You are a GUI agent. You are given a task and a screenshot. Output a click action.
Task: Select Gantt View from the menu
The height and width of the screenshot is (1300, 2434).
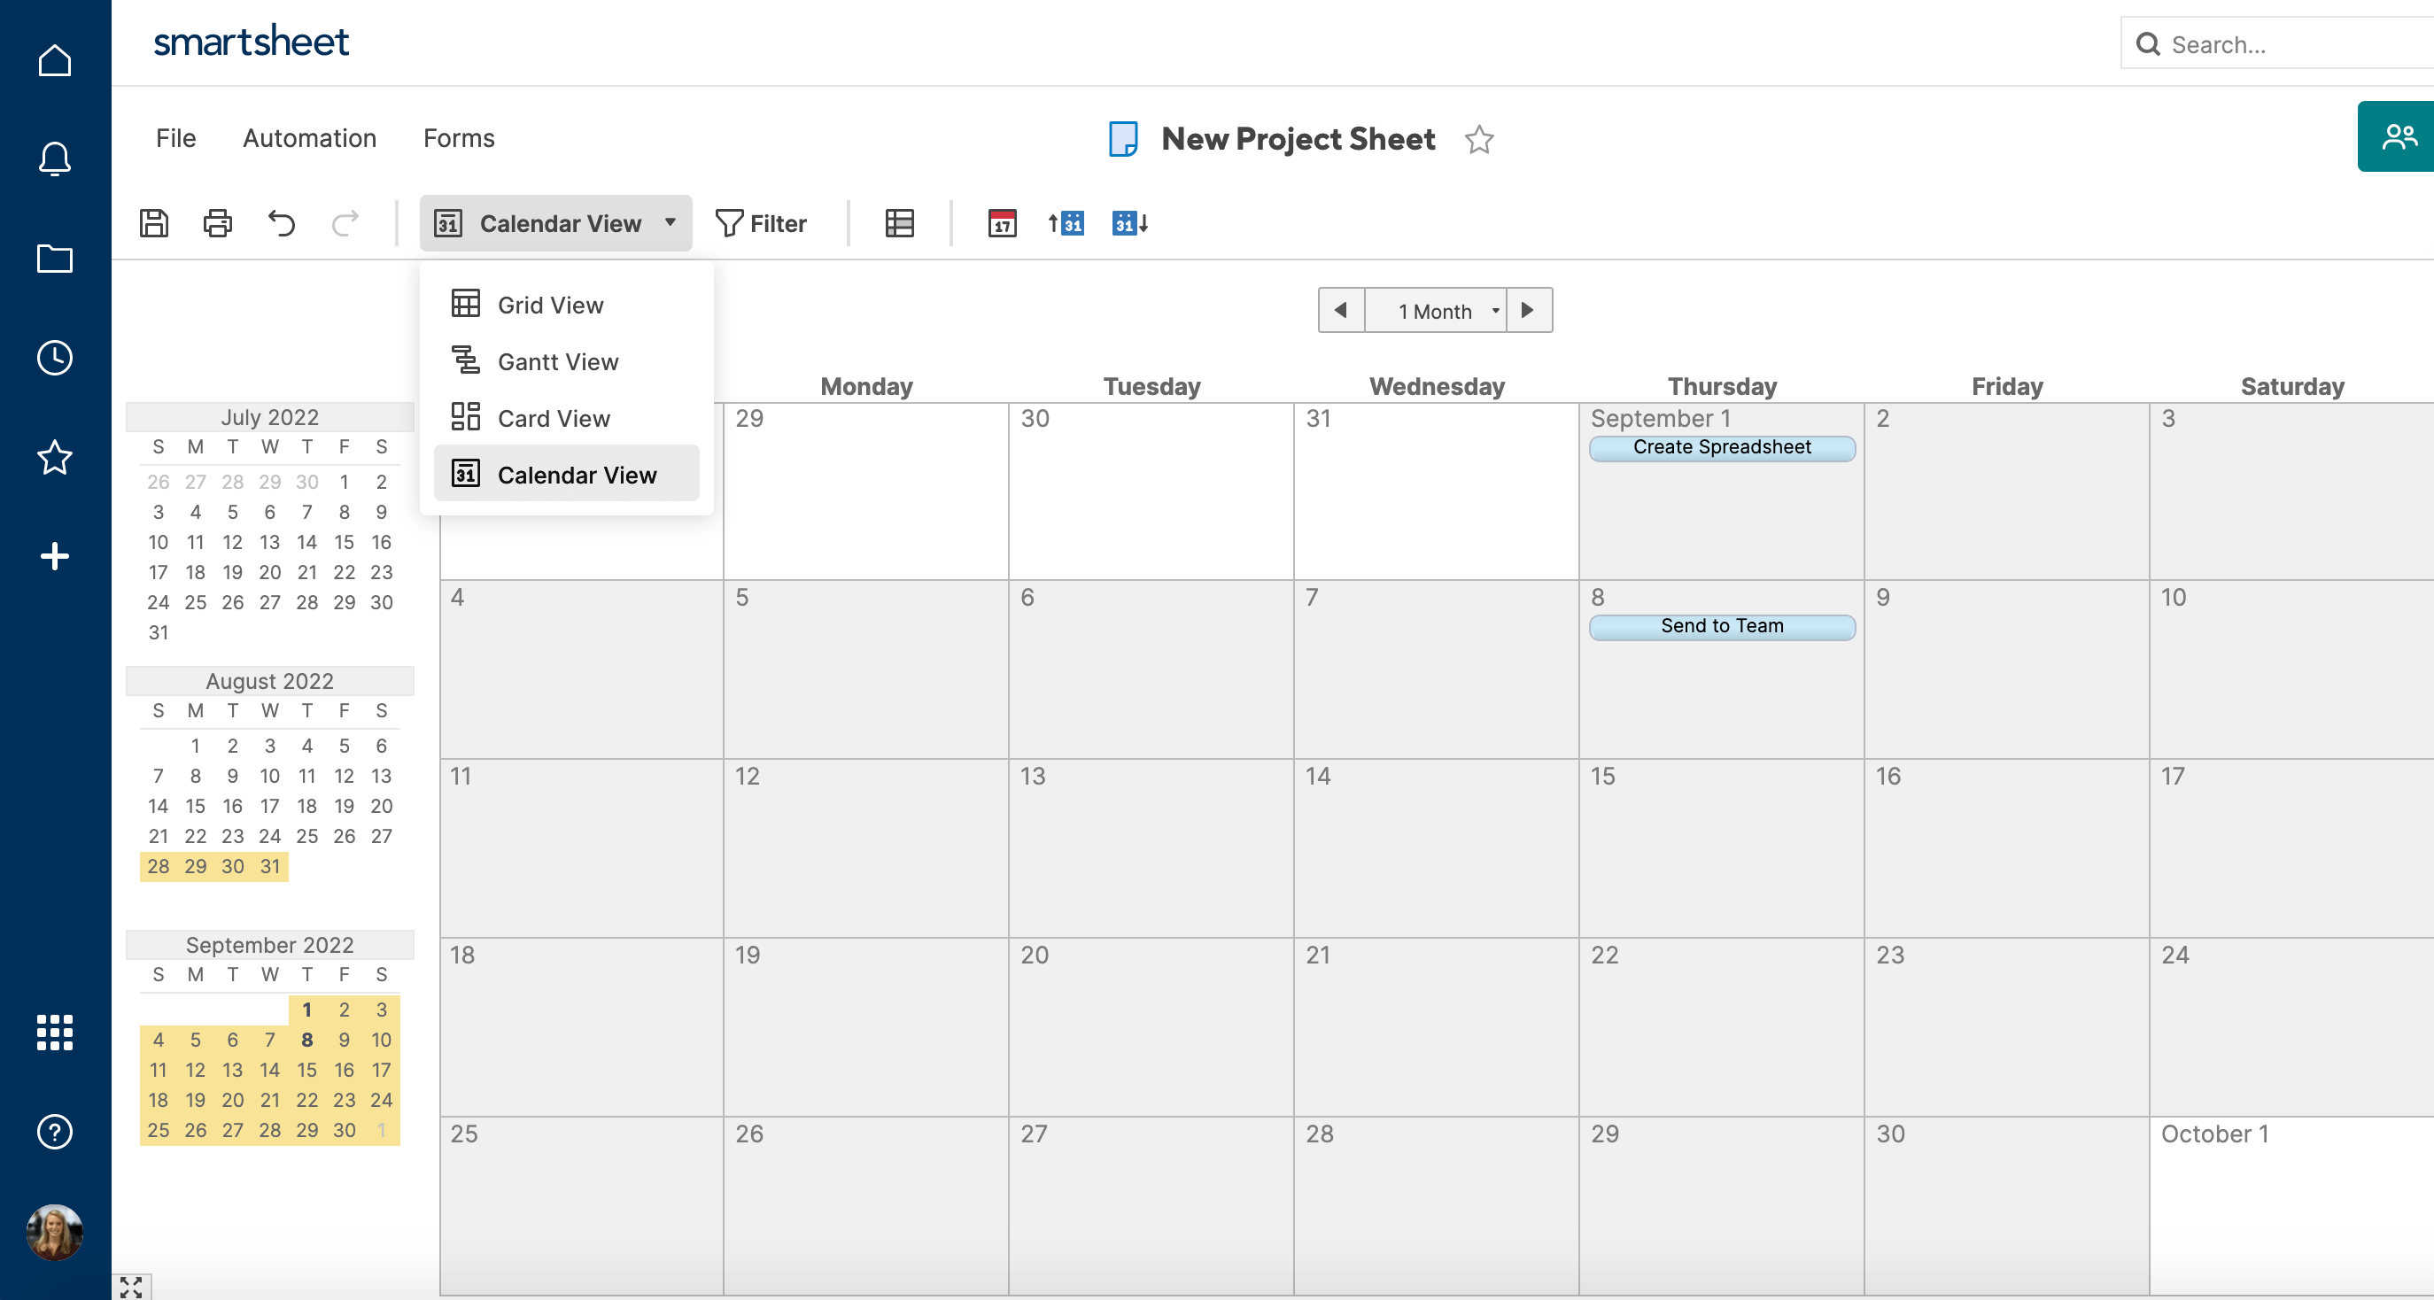coord(557,362)
